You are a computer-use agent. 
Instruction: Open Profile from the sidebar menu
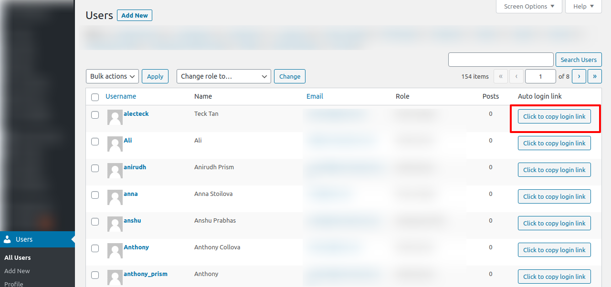pos(14,283)
